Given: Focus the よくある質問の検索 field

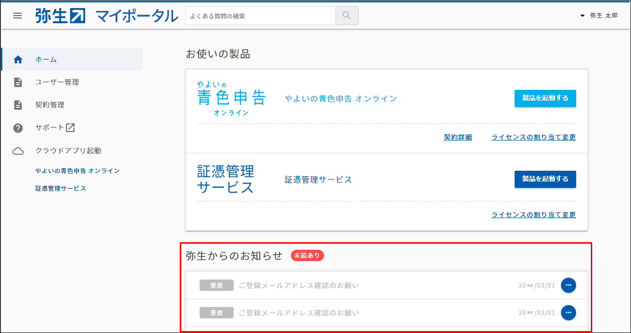Looking at the screenshot, I should click(x=261, y=16).
